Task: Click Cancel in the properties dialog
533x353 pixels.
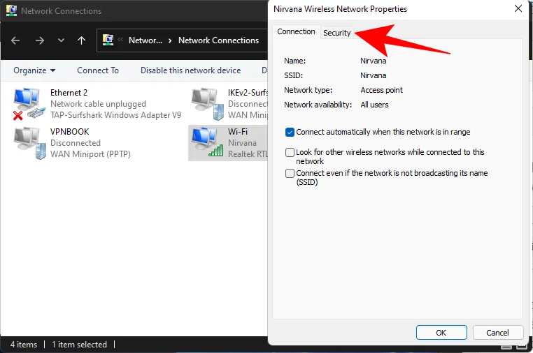Action: 497,333
